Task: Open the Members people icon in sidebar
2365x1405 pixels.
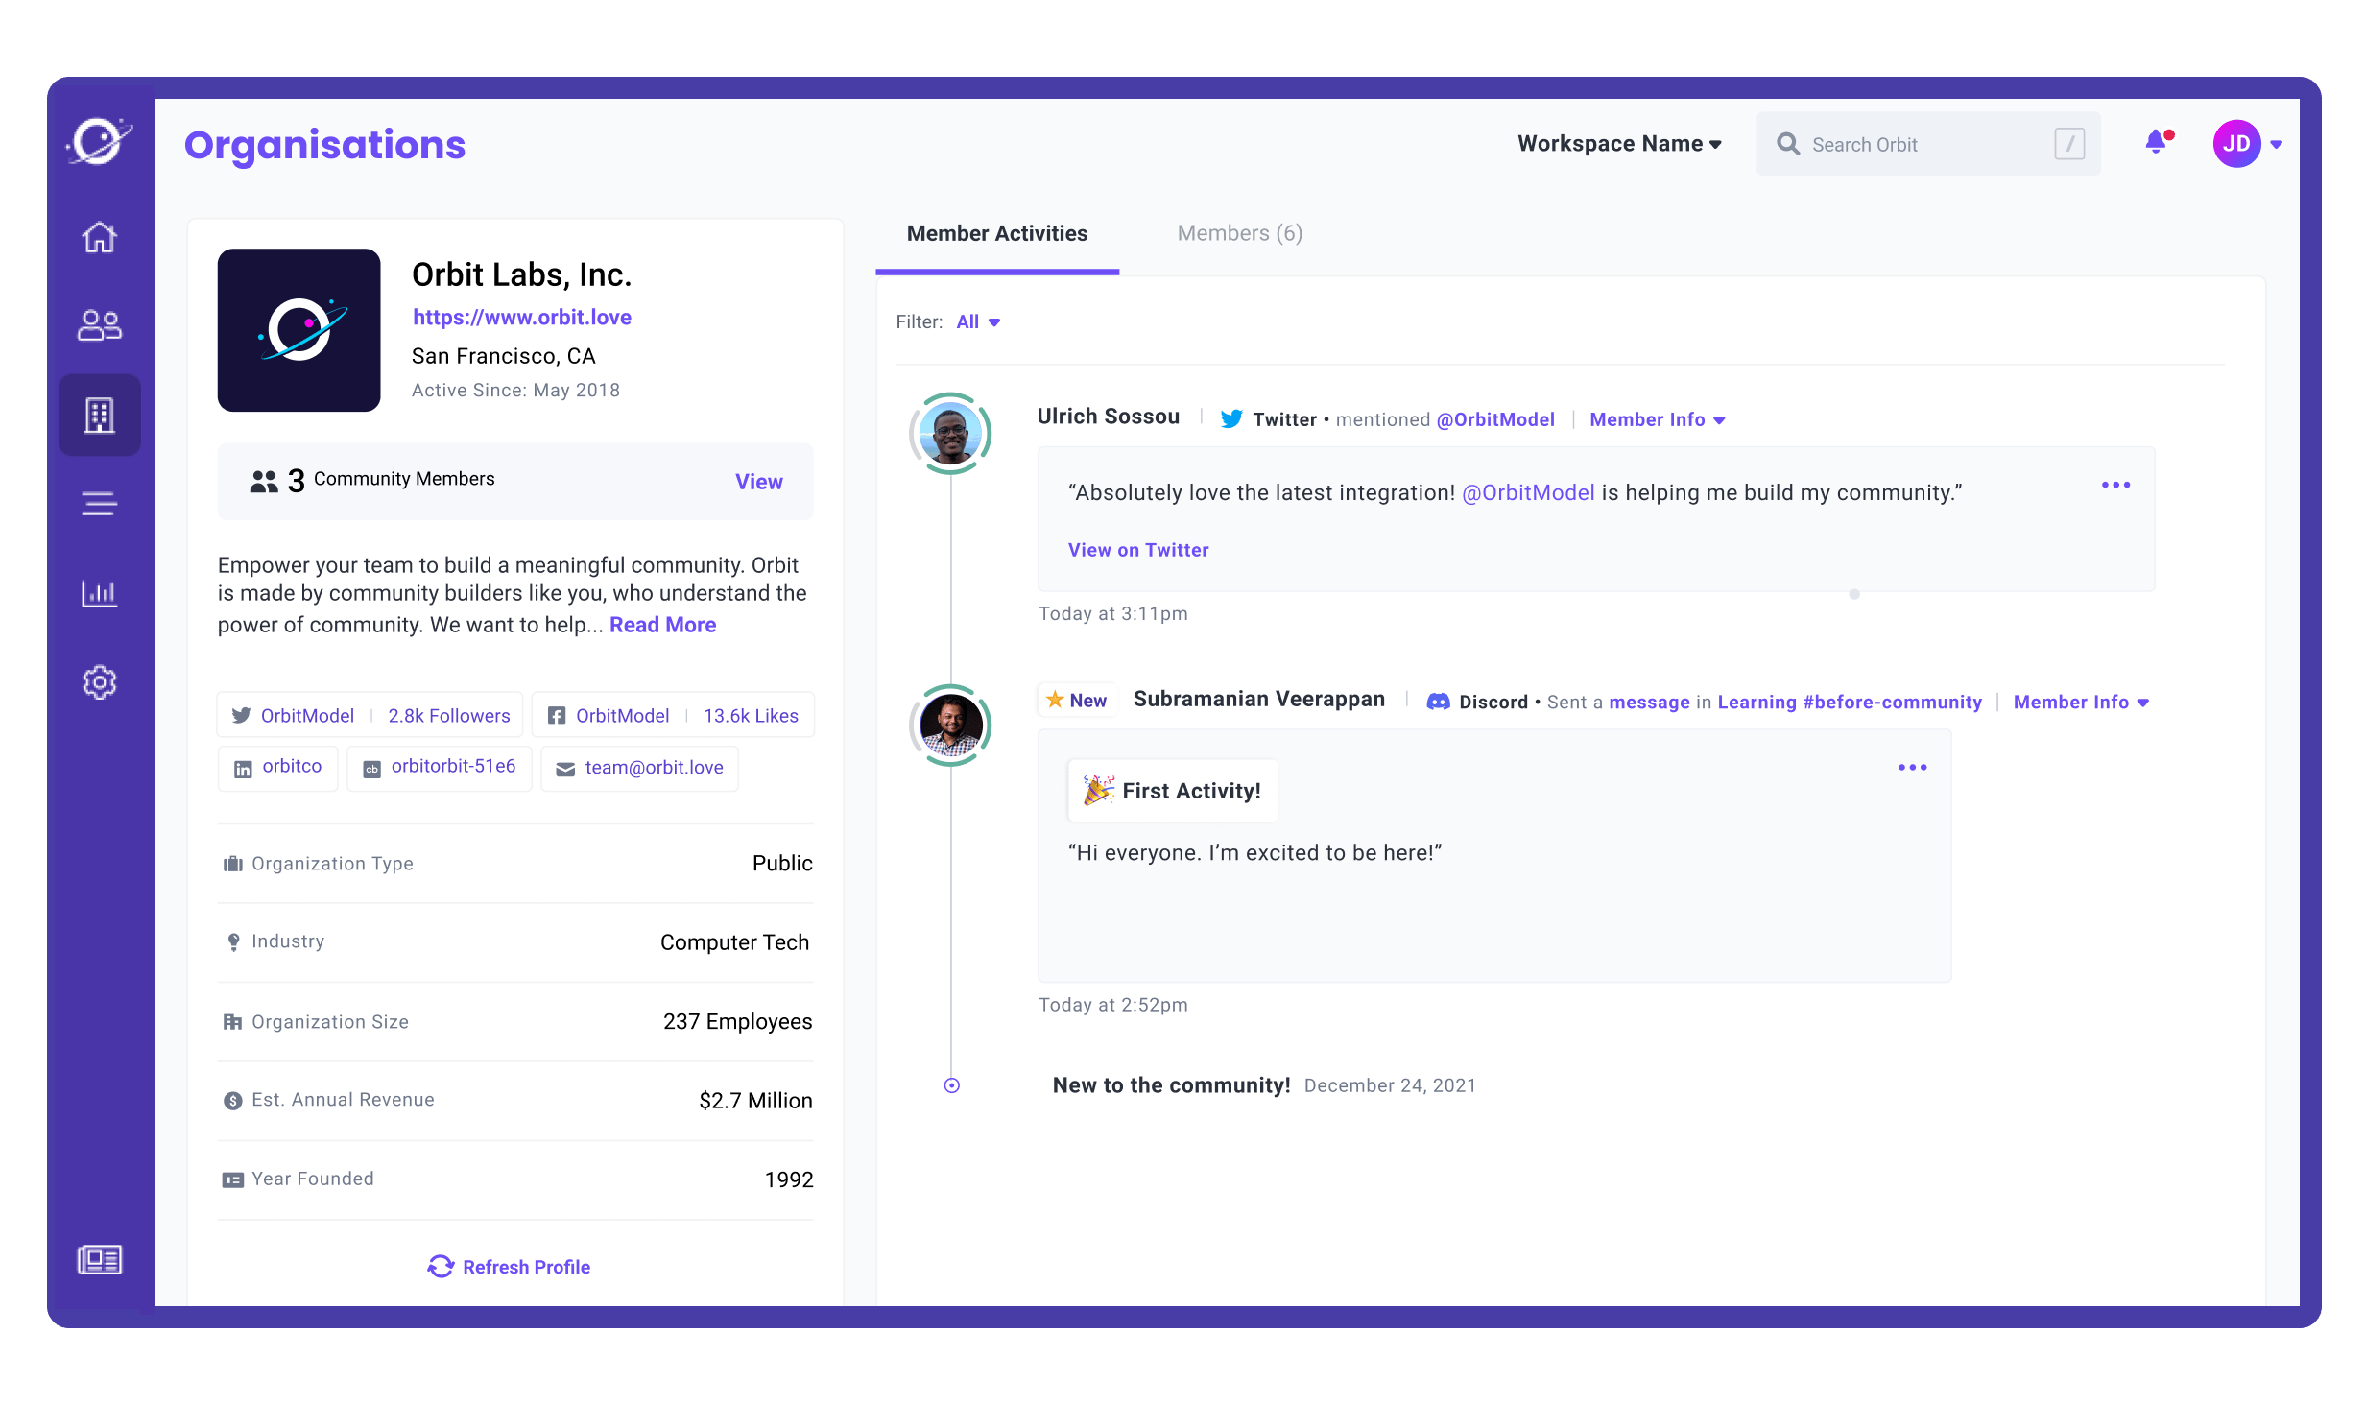Action: [x=100, y=325]
